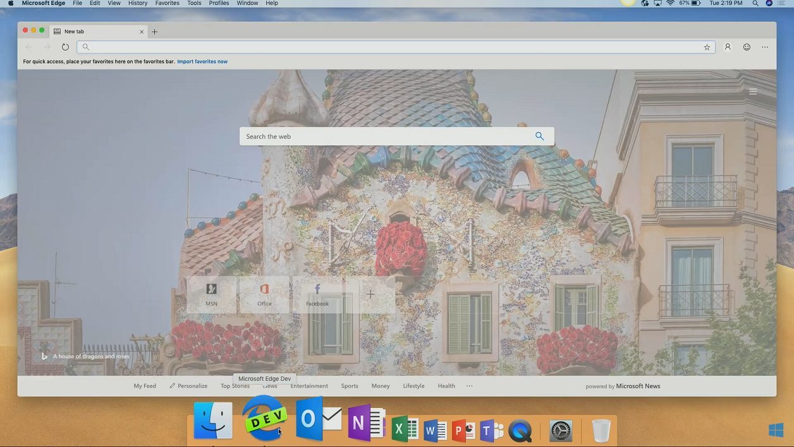Open the Help menu
This screenshot has height=447, width=794.
tap(272, 3)
